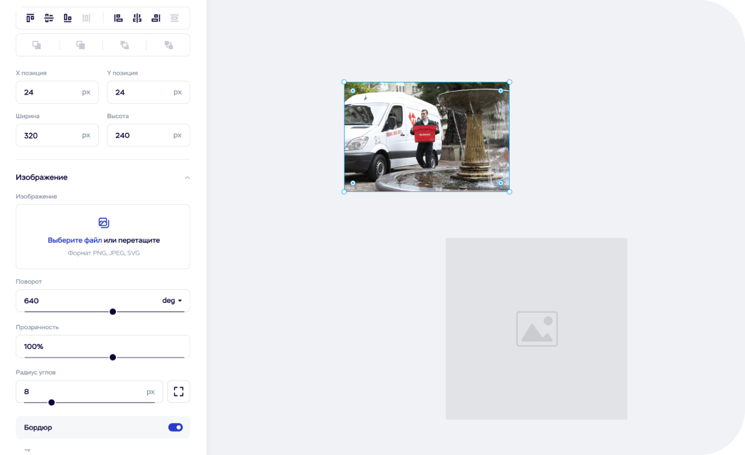Click the independent corner radius icon
This screenshot has height=455, width=745.
[178, 392]
